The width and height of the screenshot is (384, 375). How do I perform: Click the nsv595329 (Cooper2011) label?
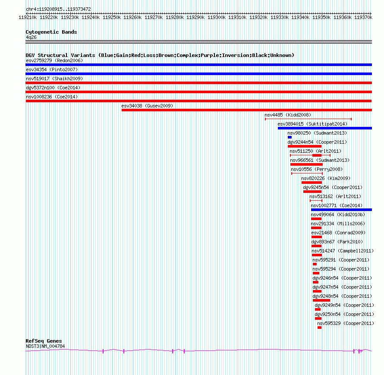[x=346, y=323]
